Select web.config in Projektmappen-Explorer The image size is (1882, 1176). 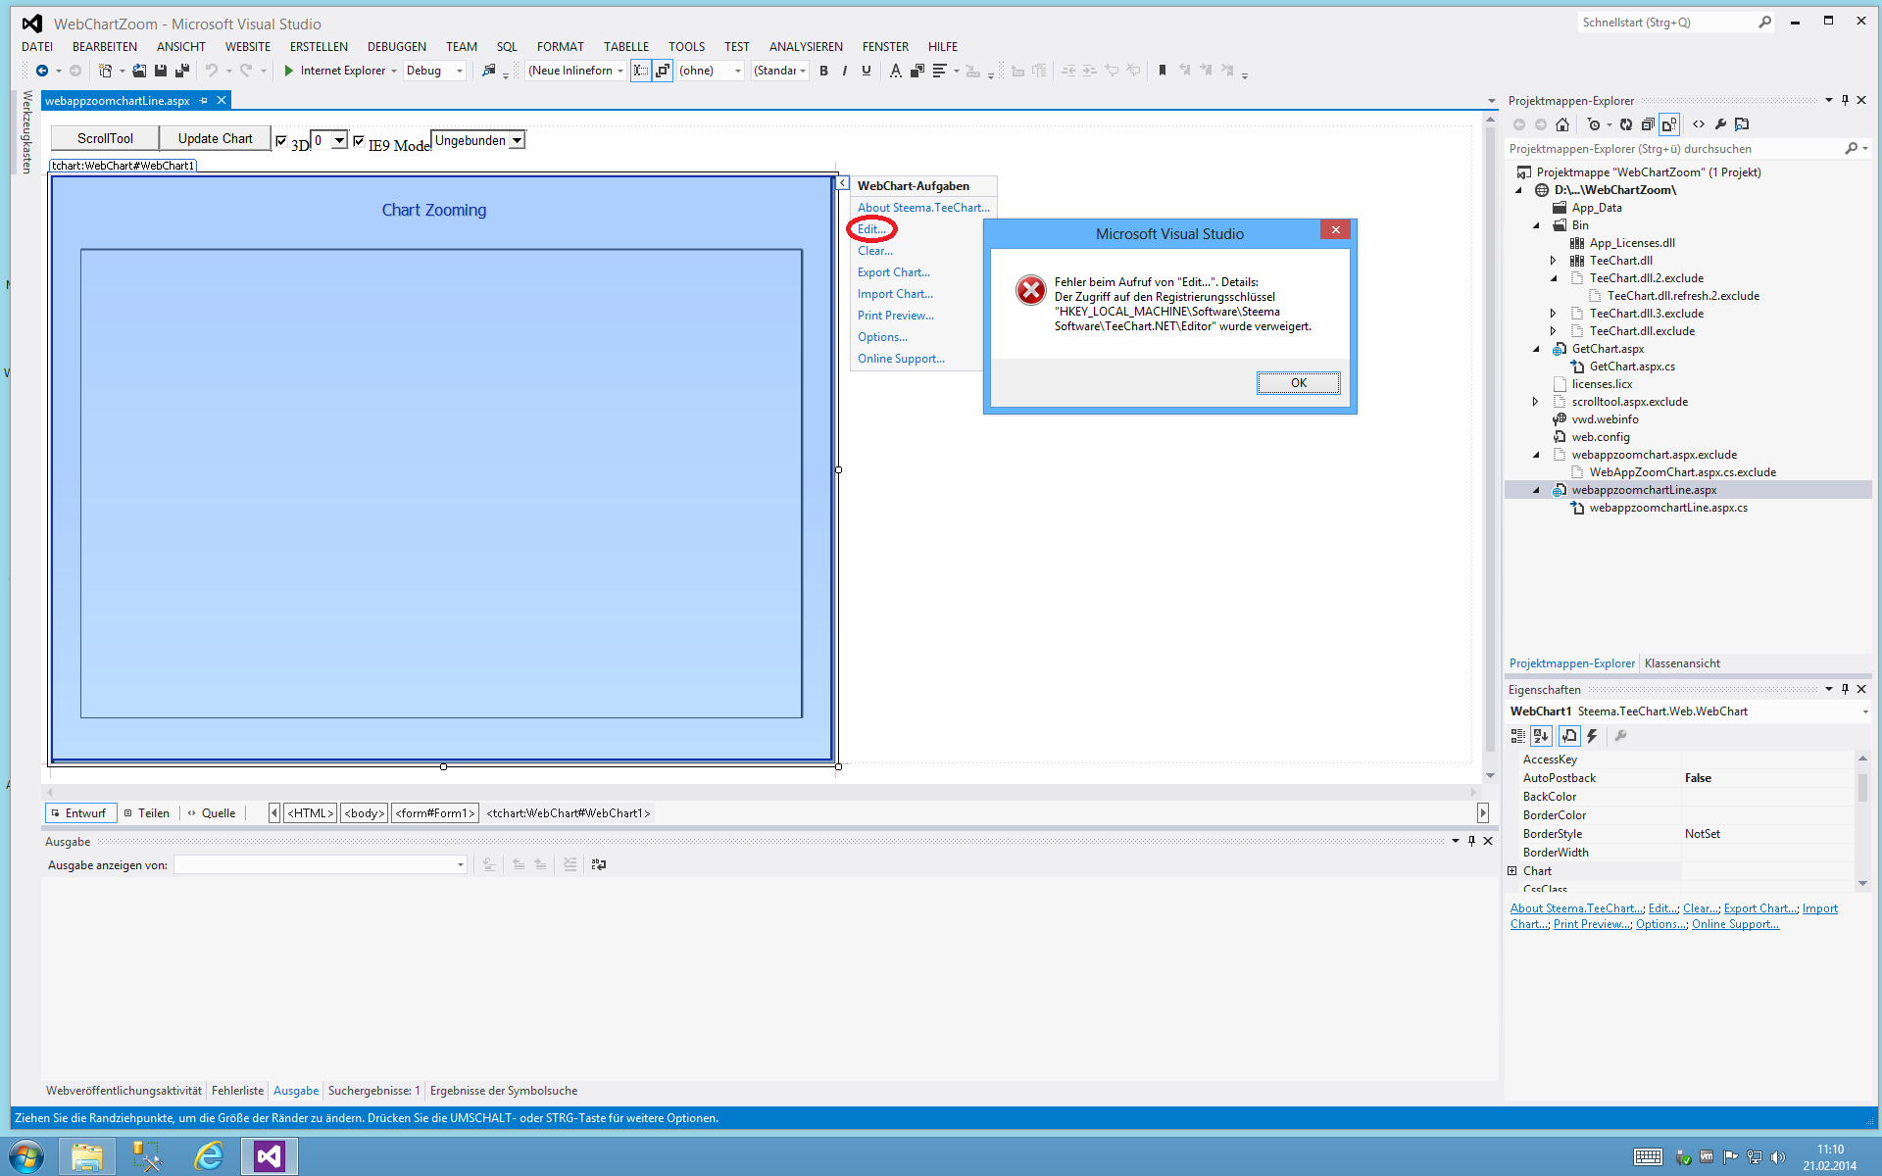(x=1601, y=437)
